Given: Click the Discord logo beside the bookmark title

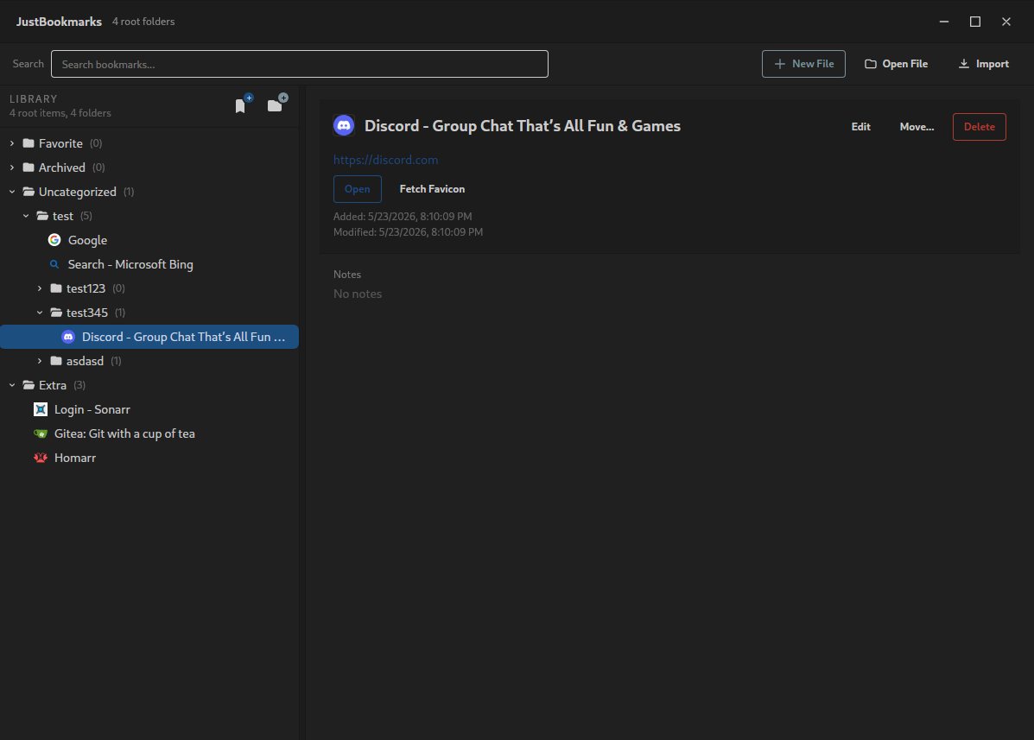Looking at the screenshot, I should pos(344,125).
